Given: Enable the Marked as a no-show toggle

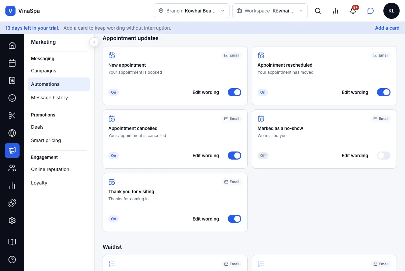Looking at the screenshot, I should click(x=384, y=156).
